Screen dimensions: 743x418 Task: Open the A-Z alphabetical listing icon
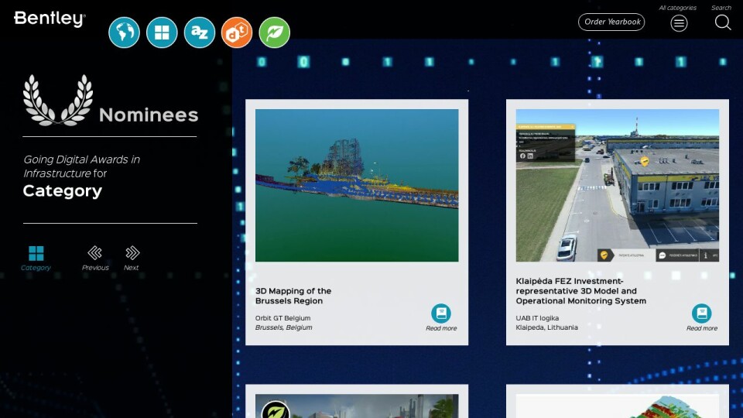pos(200,33)
